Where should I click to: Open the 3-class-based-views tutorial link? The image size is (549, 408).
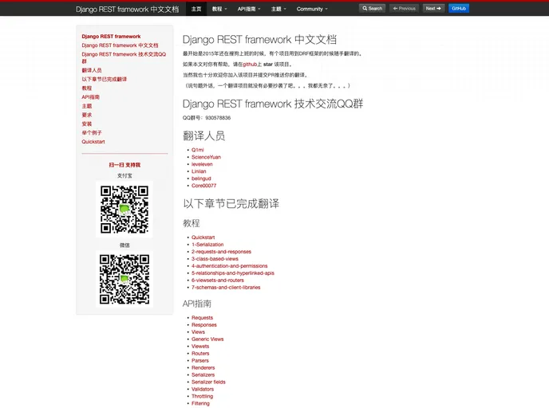pos(215,259)
